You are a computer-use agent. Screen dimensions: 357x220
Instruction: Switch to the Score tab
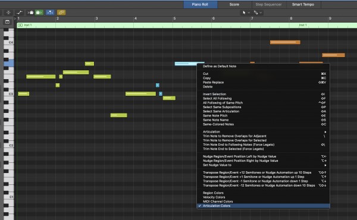234,5
